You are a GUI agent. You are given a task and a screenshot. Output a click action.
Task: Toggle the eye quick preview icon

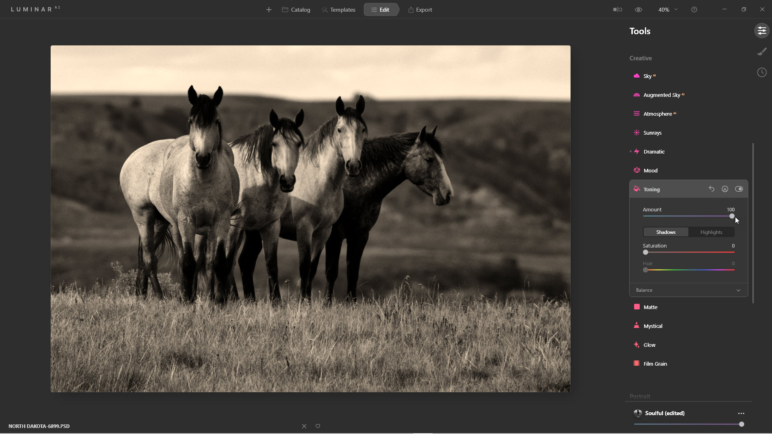[x=639, y=10]
